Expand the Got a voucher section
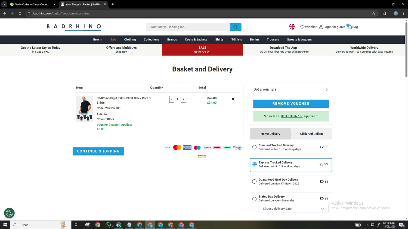 (291, 90)
